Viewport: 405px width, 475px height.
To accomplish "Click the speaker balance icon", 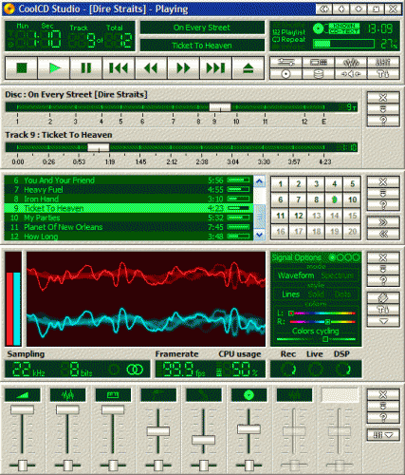I will pyautogui.click(x=351, y=74).
